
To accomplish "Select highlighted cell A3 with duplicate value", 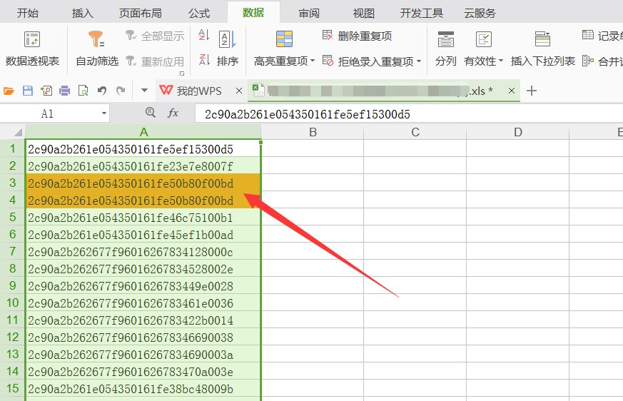I will coord(143,183).
